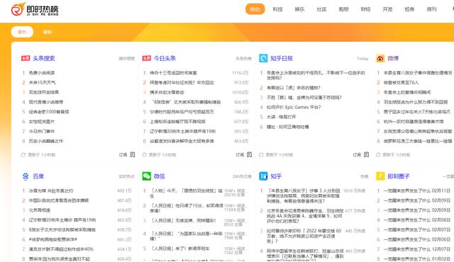Open the 报刊 tab
The width and height of the screenshot is (454, 262).
coord(431,9)
